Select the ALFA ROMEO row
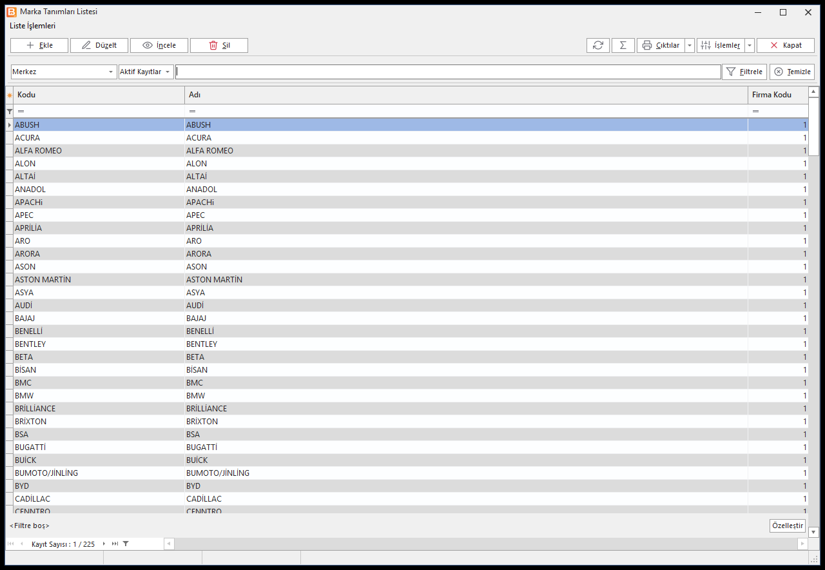The width and height of the screenshot is (825, 570). (x=411, y=151)
